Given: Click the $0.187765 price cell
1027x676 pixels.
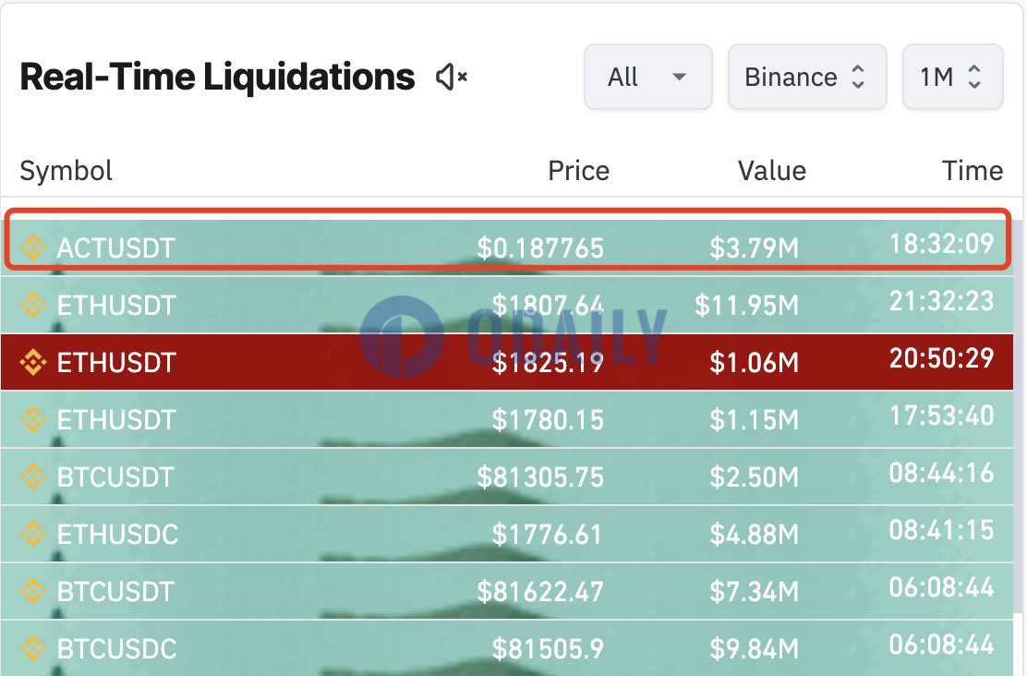Looking at the screenshot, I should (x=539, y=248).
